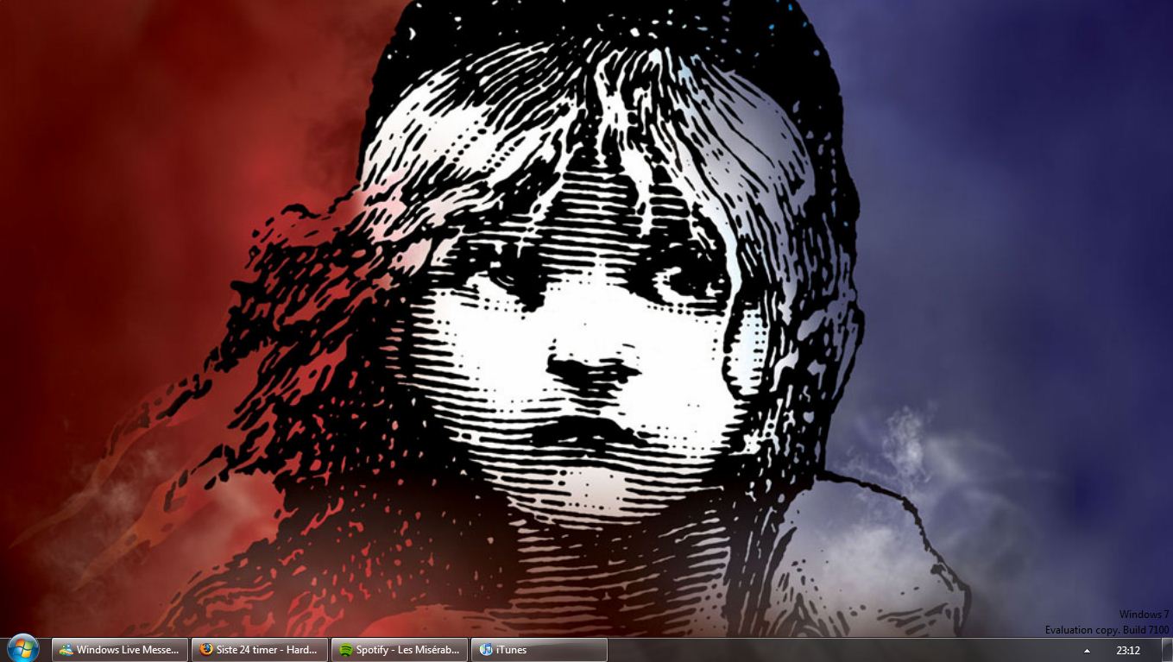Switch to the Spotify Les Misérables window

400,650
